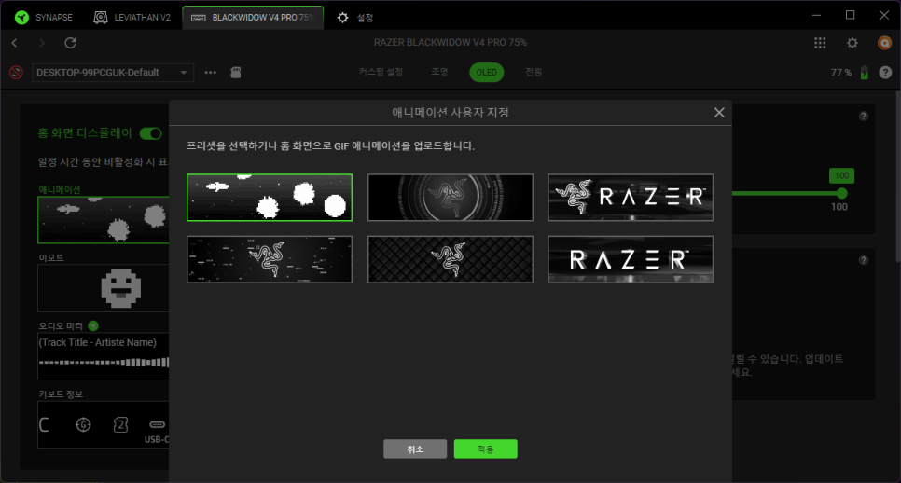Open the 전원 power tab
This screenshot has width=901, height=483.
point(534,72)
